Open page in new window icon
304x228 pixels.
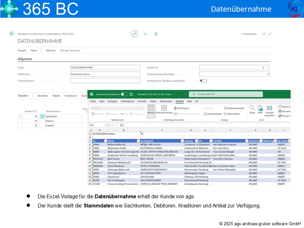click(264, 34)
